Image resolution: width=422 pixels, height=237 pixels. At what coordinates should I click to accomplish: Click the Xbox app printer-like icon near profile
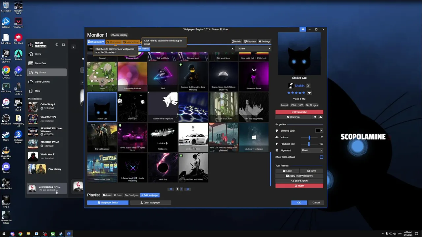tap(57, 44)
